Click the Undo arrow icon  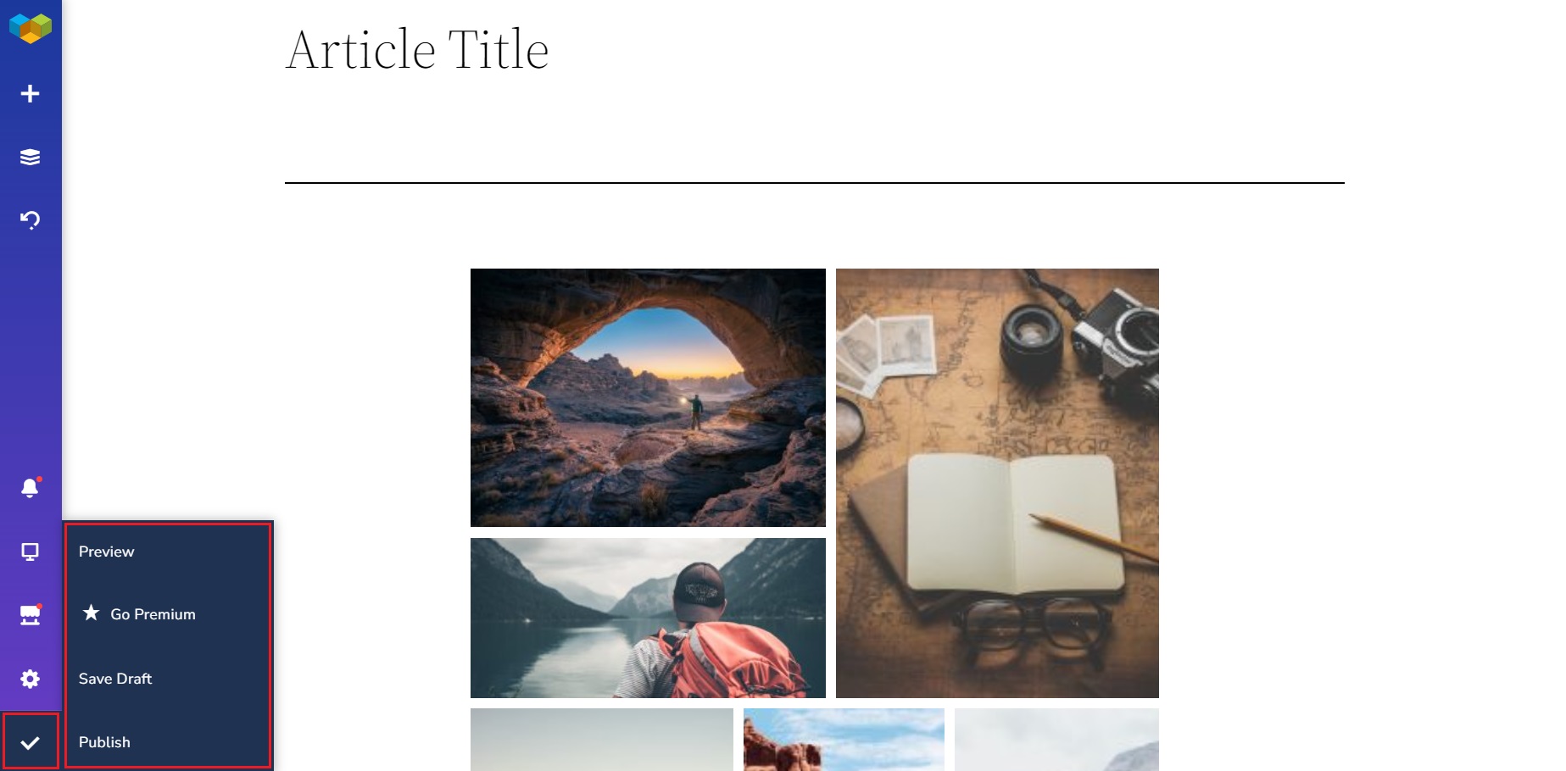(31, 220)
